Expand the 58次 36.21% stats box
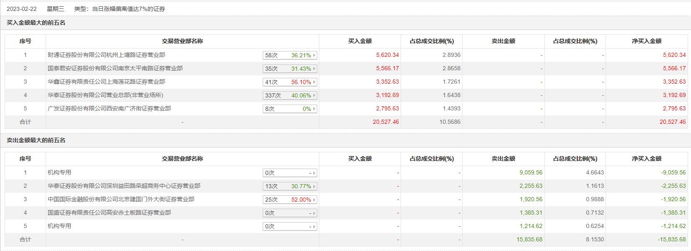The height and width of the screenshot is (251, 691). click(x=290, y=55)
